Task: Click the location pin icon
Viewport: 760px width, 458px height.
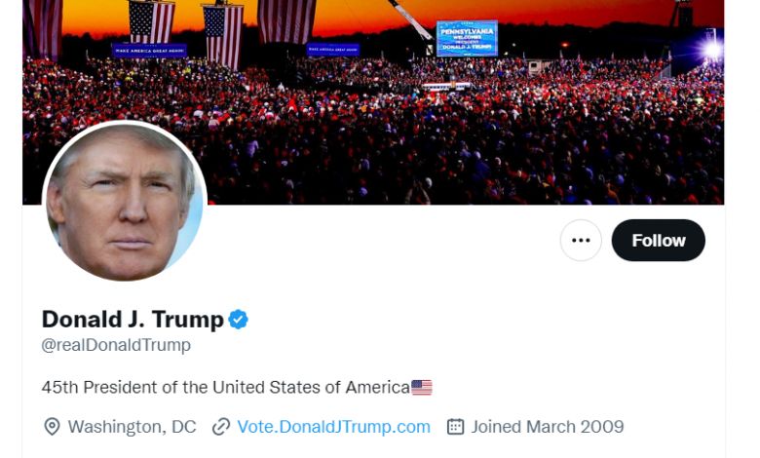Action: 53,427
